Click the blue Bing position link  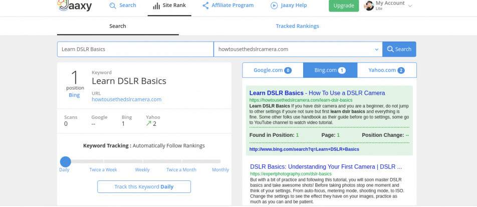click(x=74, y=95)
